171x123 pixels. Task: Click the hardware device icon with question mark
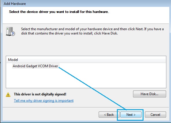pos(10,31)
